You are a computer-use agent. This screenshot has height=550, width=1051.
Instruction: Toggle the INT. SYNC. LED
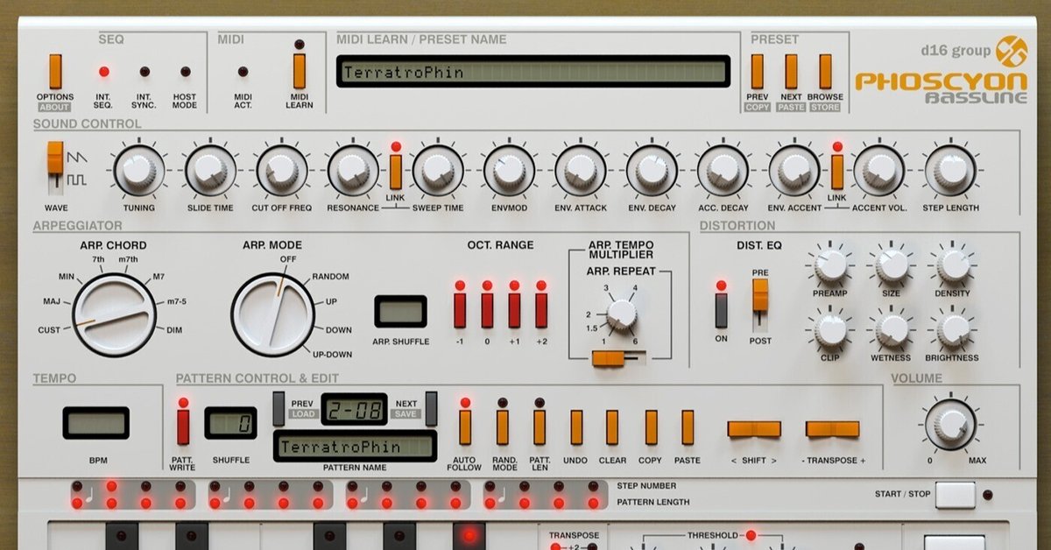[145, 72]
